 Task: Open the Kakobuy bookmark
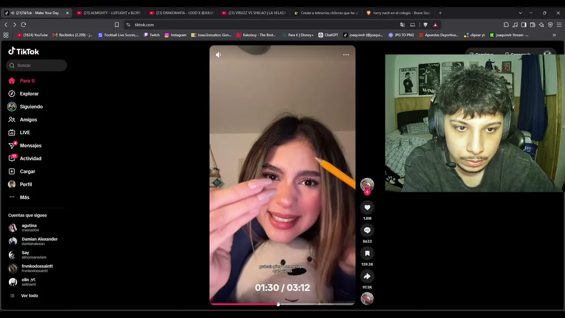[256, 35]
